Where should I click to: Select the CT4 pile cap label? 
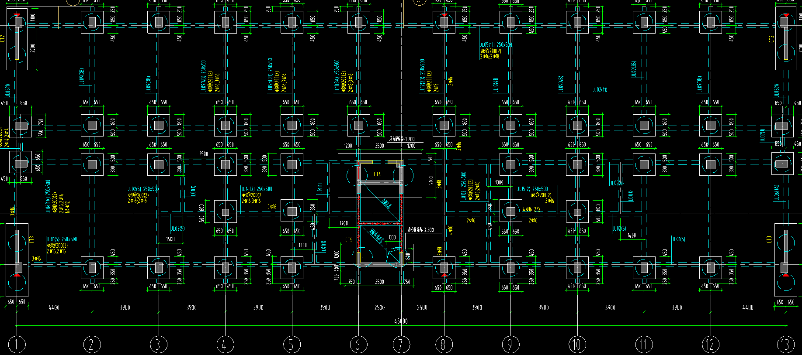[x=377, y=174]
